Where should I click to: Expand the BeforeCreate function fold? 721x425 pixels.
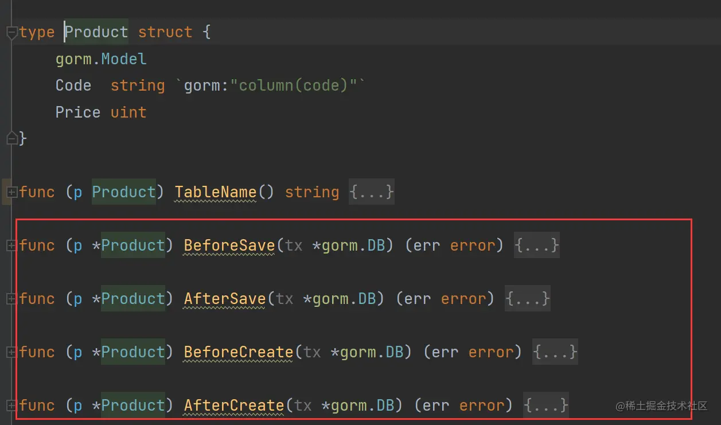coord(11,352)
